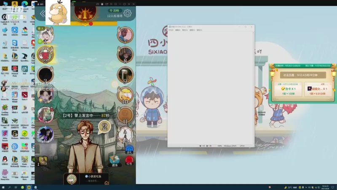Select player seat 12 avatar
This screenshot has height=190, width=337.
coord(125,136)
